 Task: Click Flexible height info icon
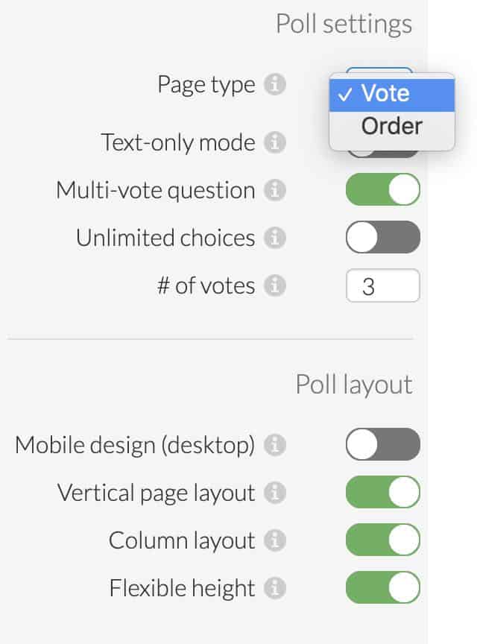pyautogui.click(x=275, y=588)
